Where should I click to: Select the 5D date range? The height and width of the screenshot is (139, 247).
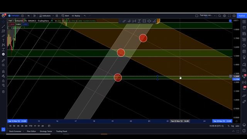[14, 126]
